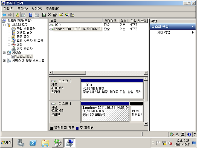Viewport: 197px width, 148px height.
Task: Click the volume list scroll left arrow
Action: 51,73
